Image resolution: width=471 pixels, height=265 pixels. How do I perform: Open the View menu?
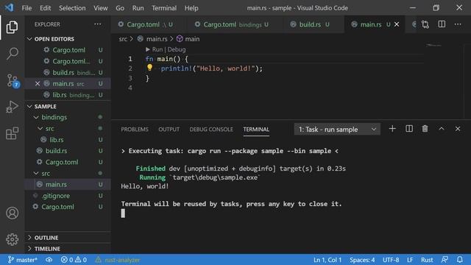pos(101,8)
